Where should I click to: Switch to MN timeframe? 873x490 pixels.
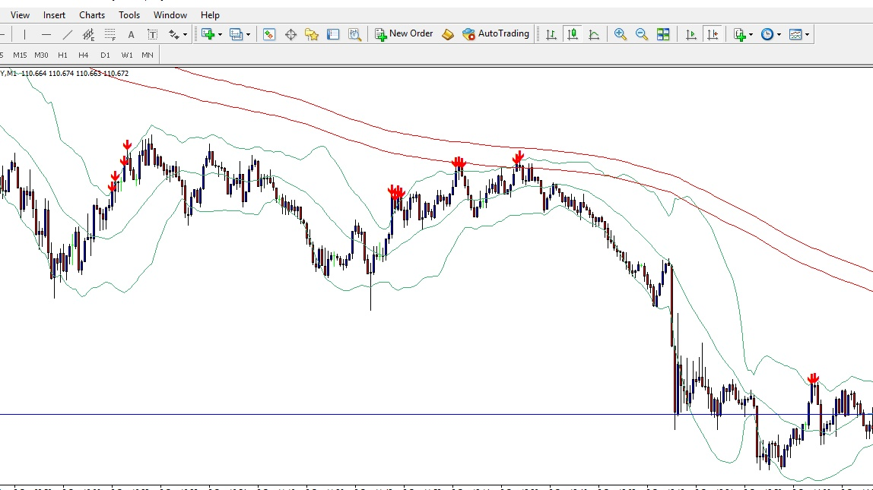[148, 55]
